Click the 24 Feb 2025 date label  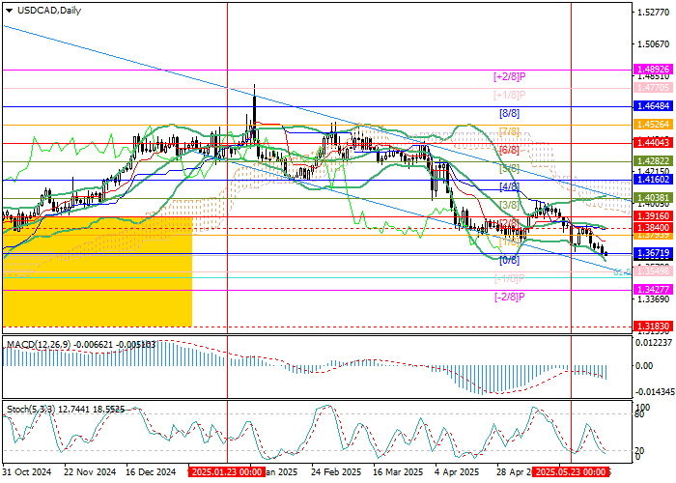(x=336, y=472)
